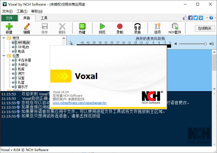Click the 良好的麦克风级别 label

pos(150,38)
